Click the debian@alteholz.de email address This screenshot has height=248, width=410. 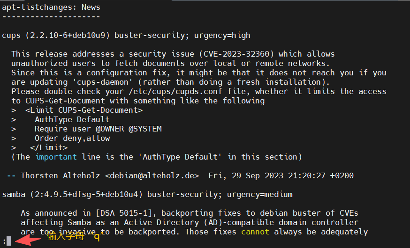pos(152,176)
